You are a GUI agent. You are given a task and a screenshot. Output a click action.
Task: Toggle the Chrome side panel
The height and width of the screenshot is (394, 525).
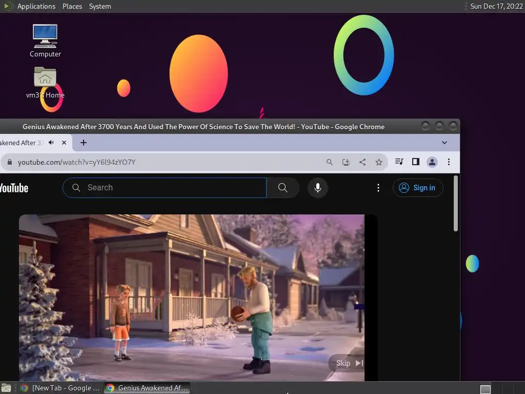[415, 162]
